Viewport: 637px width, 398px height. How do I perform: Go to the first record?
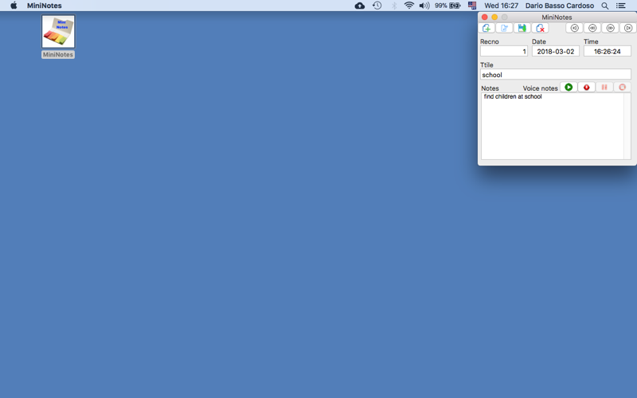tap(574, 28)
